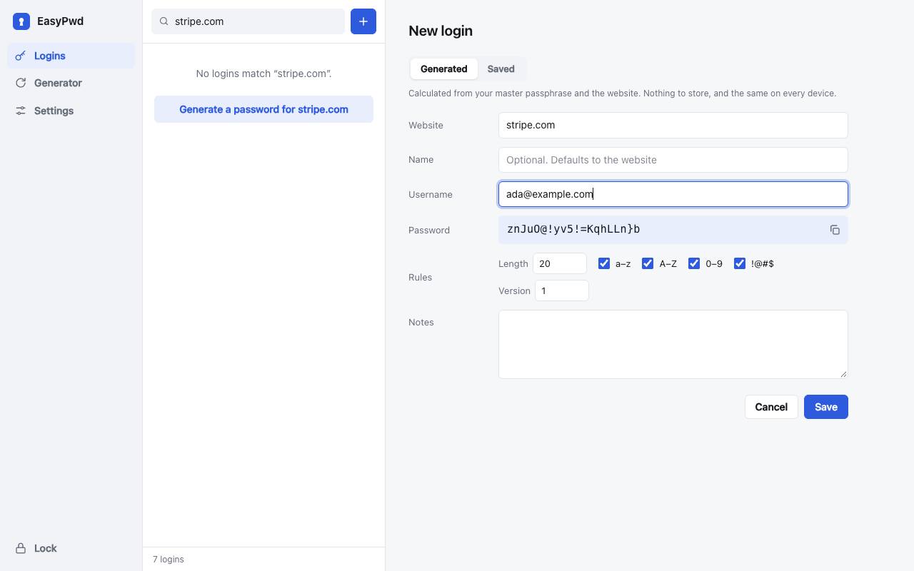Image resolution: width=914 pixels, height=571 pixels.
Task: Click into the optional Name field
Action: 673,160
